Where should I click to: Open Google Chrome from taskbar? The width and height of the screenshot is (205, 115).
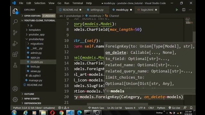[61, 113]
